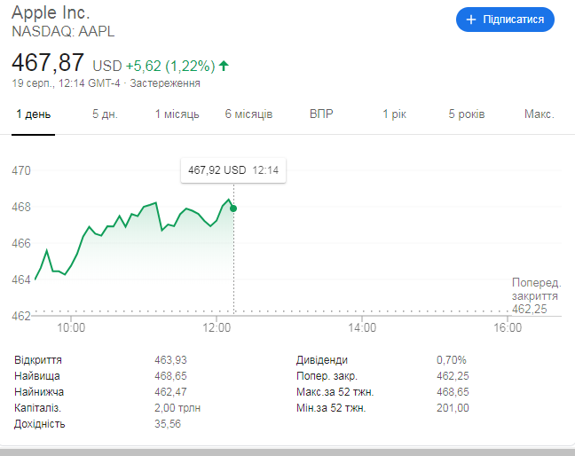This screenshot has width=575, height=456.
Task: Click the Відкриття label
Action: [x=38, y=360]
